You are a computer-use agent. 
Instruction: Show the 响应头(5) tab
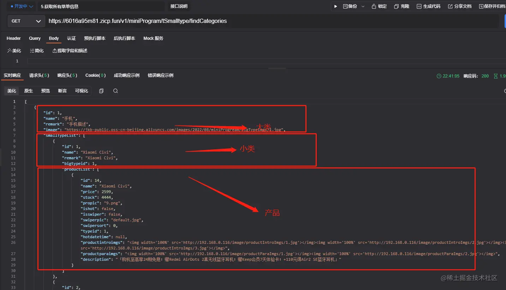(67, 75)
